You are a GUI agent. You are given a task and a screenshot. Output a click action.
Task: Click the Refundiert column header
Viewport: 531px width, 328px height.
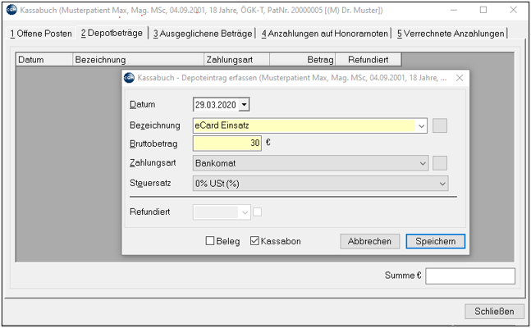tap(368, 60)
